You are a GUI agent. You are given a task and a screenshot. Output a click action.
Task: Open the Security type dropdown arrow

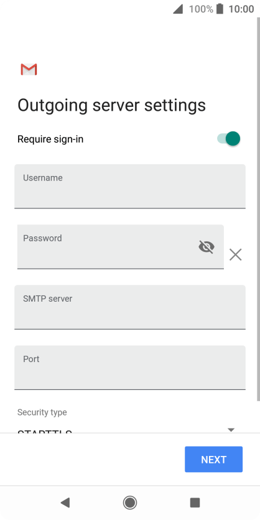click(231, 429)
